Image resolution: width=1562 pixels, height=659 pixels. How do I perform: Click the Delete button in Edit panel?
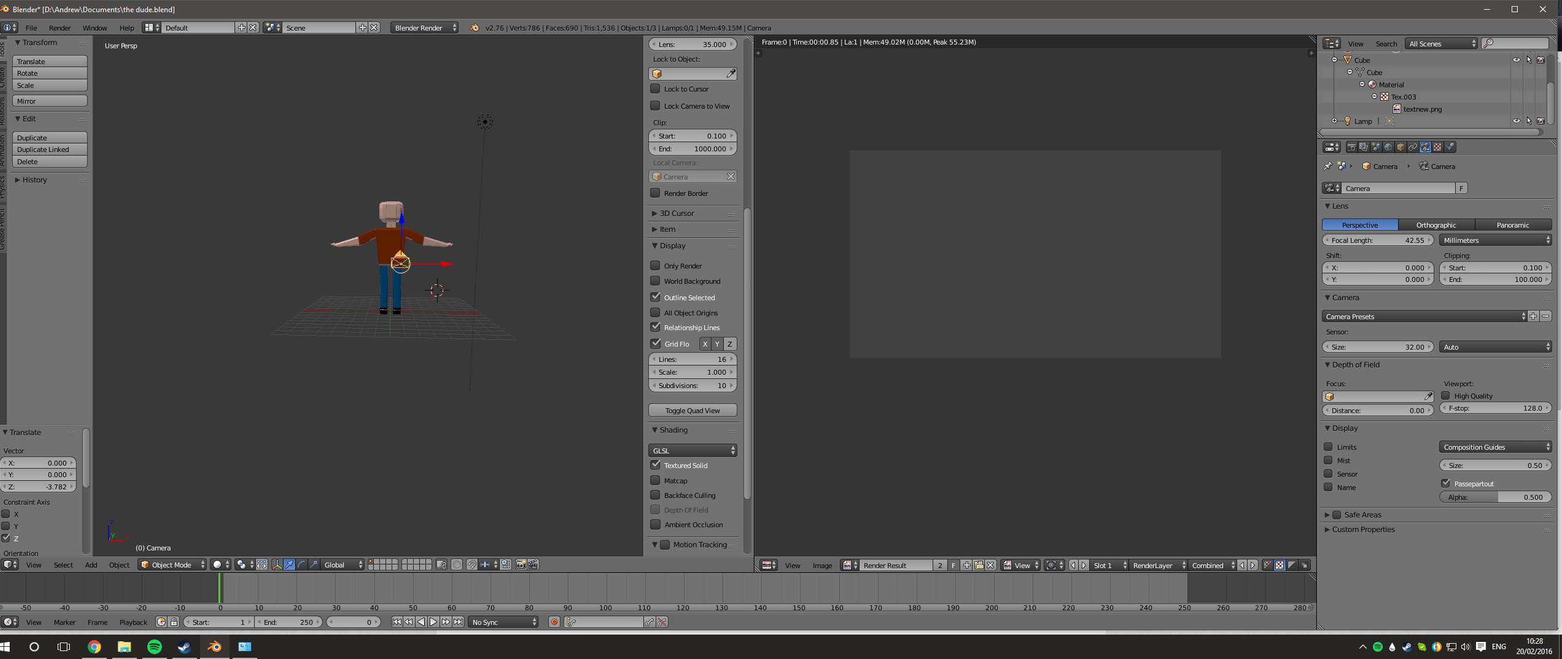click(50, 162)
